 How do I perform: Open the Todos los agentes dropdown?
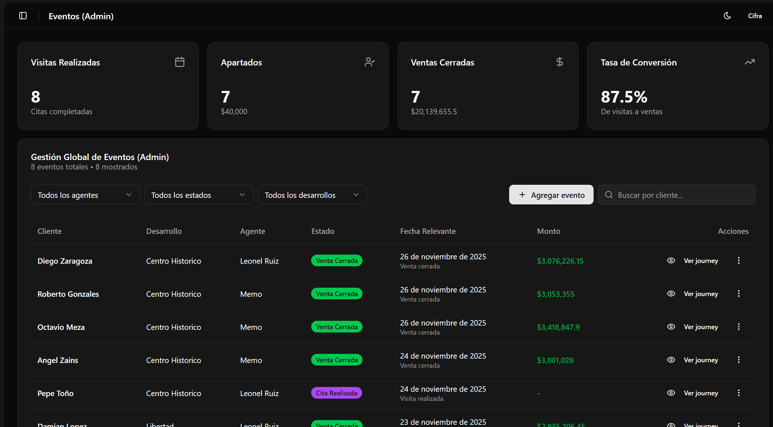[85, 195]
